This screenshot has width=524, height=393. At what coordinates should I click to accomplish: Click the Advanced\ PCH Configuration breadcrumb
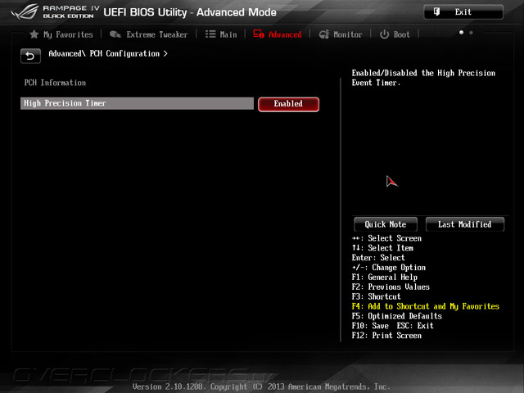[x=107, y=53]
